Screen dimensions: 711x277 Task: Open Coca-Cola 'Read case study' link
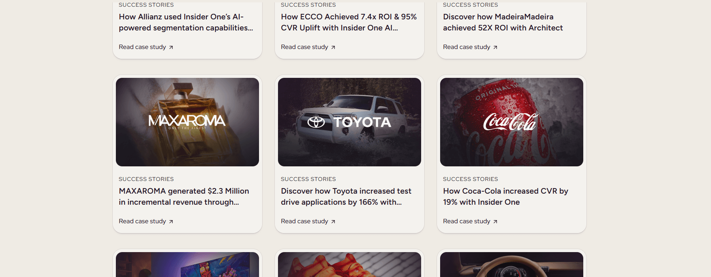470,221
